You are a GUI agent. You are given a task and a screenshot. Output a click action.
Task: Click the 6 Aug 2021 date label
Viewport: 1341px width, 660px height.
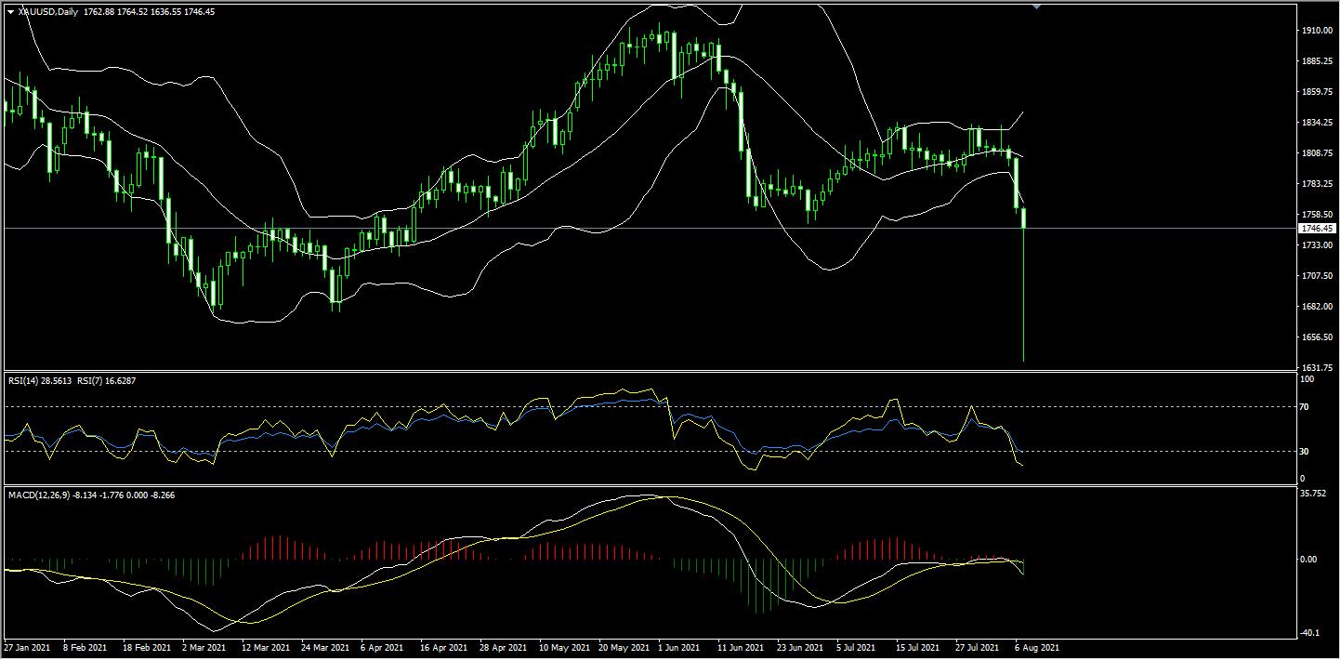click(x=1036, y=646)
